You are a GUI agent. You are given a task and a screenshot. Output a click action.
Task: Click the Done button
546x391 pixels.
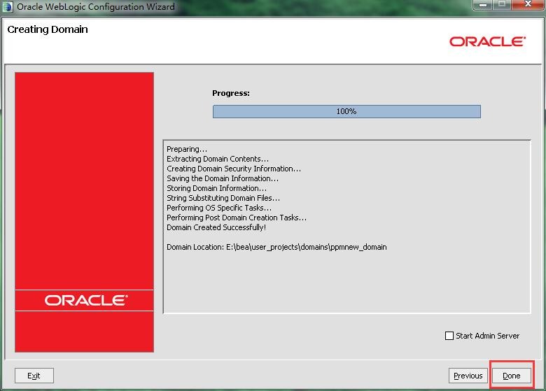[x=511, y=376]
